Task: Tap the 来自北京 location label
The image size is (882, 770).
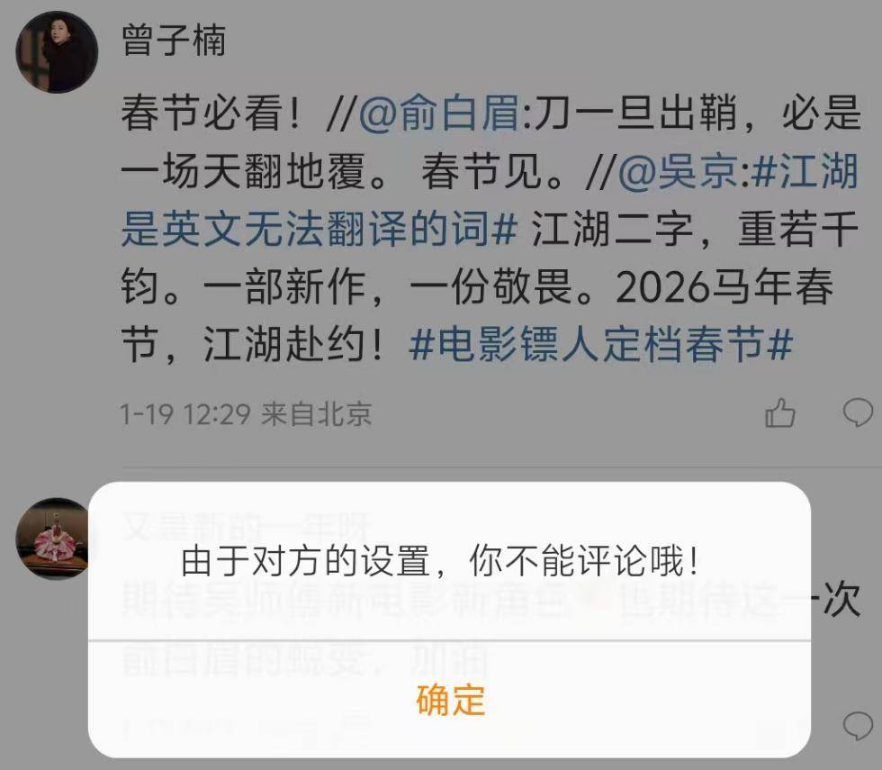Action: pyautogui.click(x=316, y=414)
